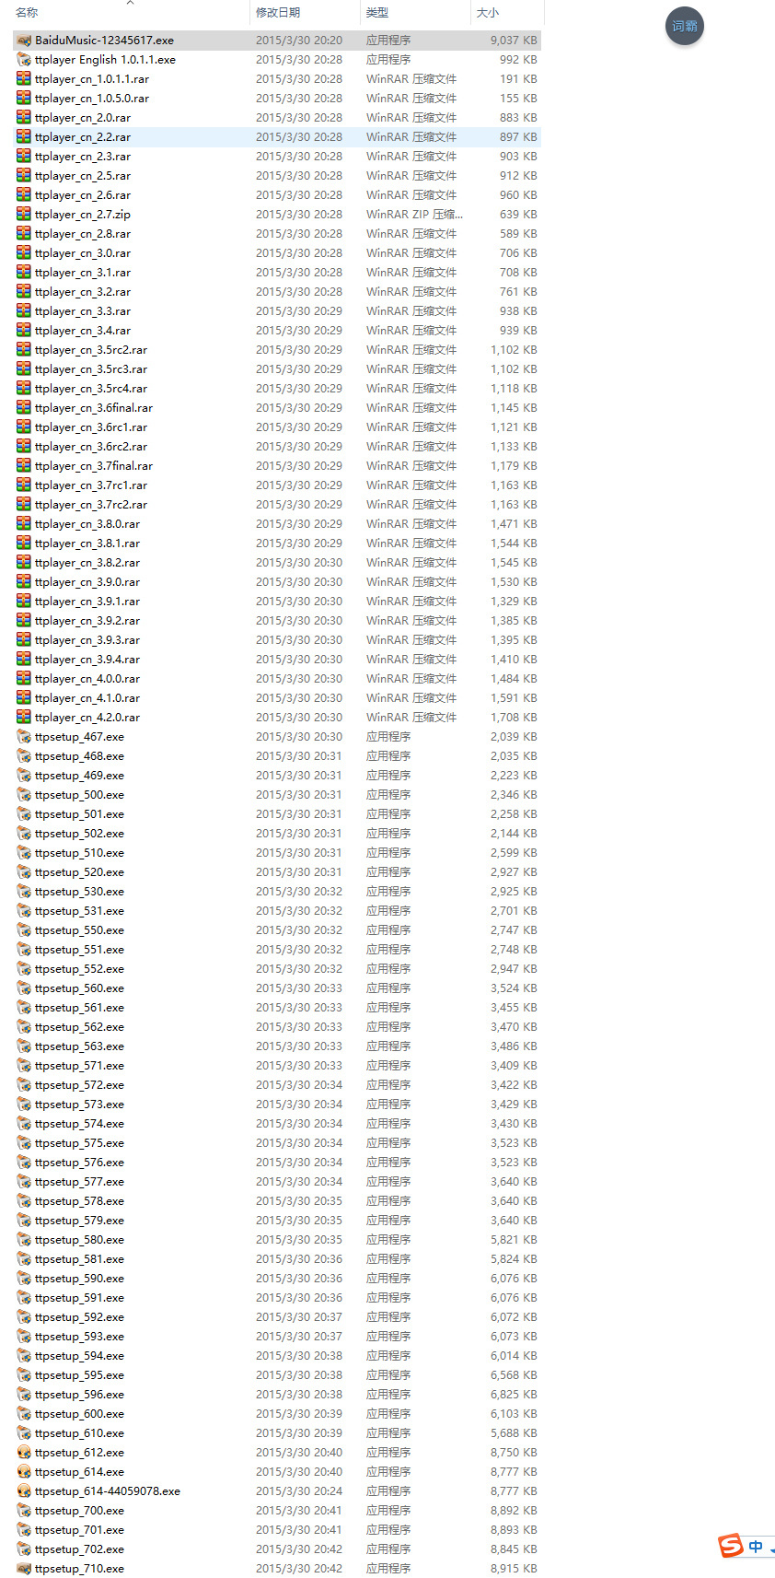The image size is (775, 1578).
Task: Click the archive icon of ttplayer_cn_3.8.0.rar
Action: click(x=24, y=524)
